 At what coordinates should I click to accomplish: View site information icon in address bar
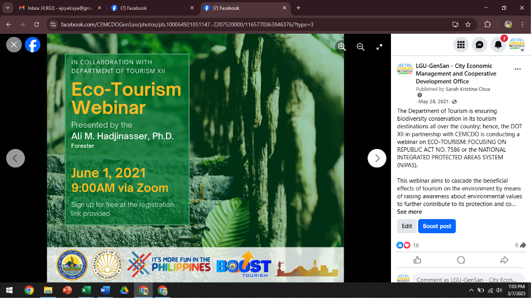53,24
